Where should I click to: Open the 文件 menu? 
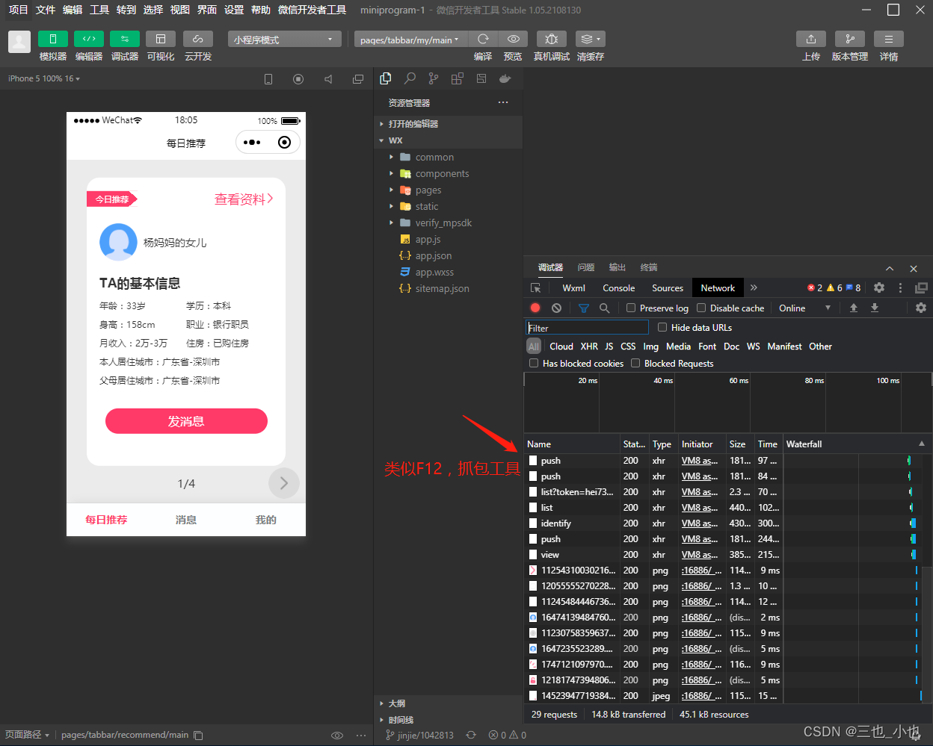46,10
